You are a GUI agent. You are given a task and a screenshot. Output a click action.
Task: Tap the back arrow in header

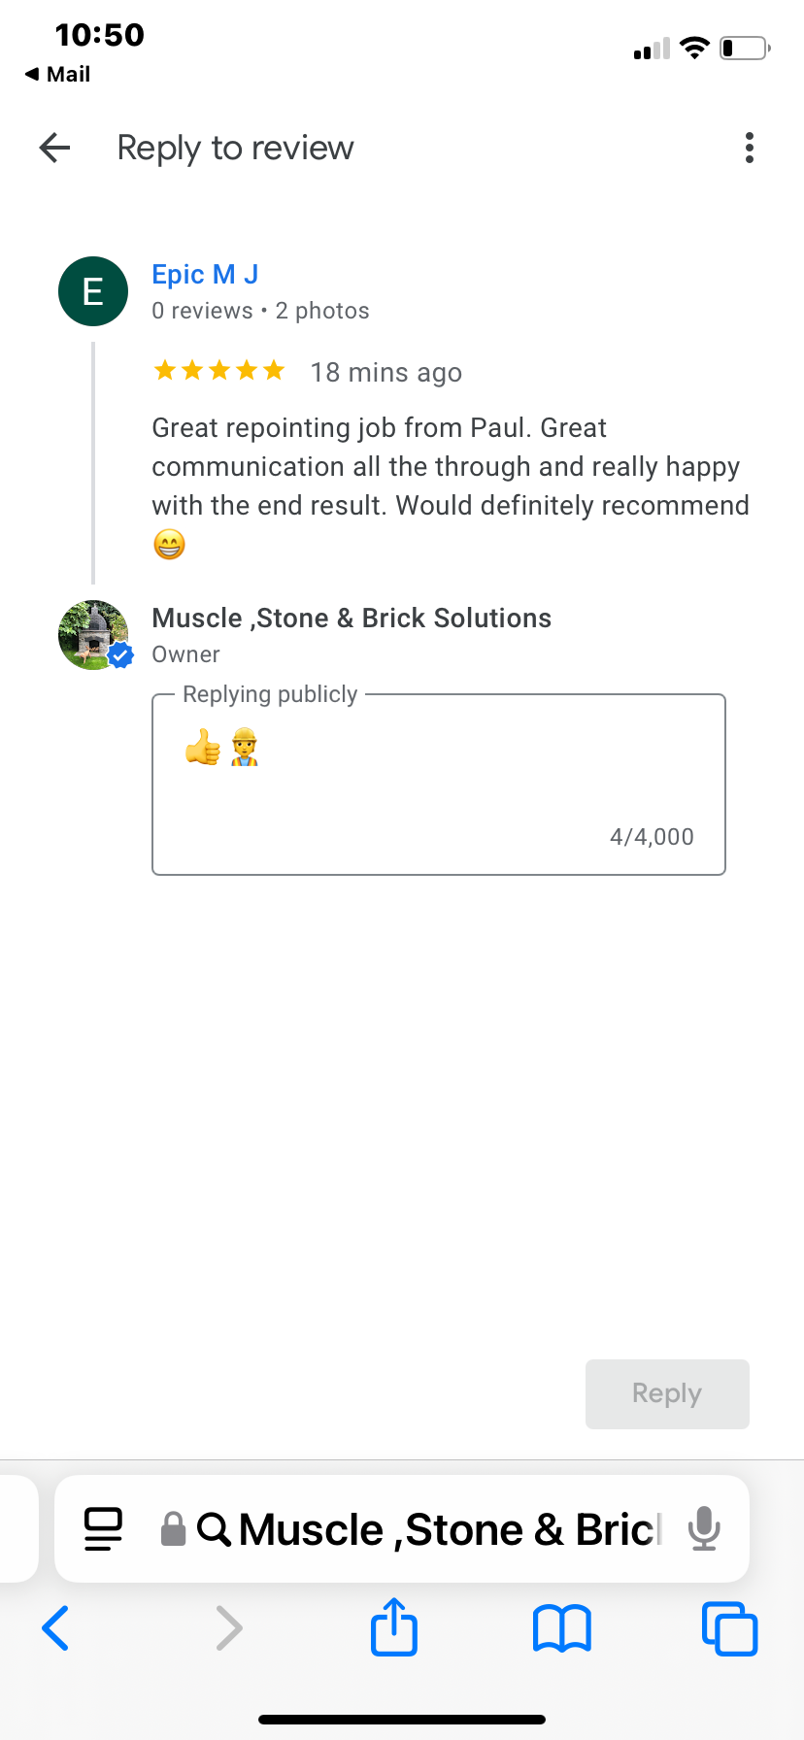click(x=55, y=148)
